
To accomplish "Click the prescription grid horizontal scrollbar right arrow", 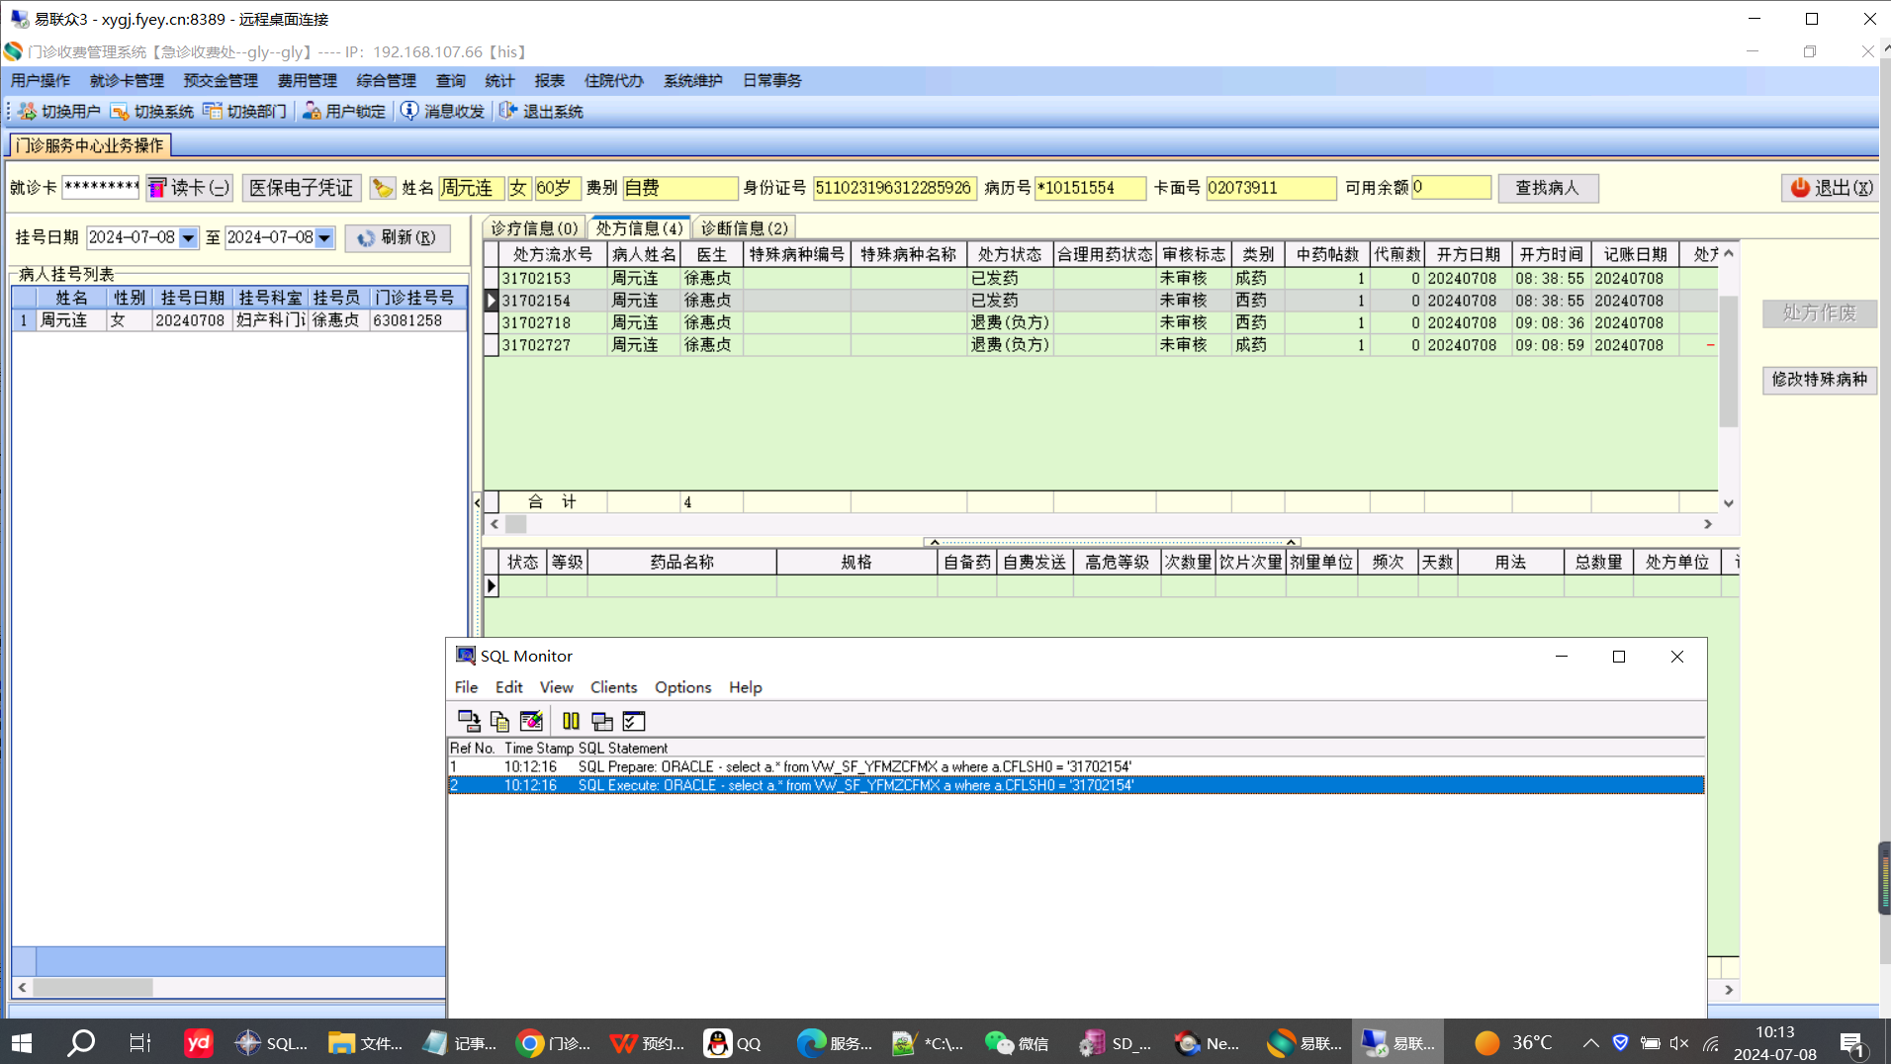I will (x=1708, y=524).
